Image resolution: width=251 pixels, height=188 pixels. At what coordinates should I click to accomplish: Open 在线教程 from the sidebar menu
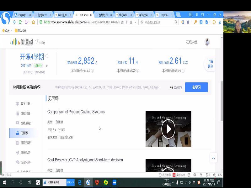[25, 123]
